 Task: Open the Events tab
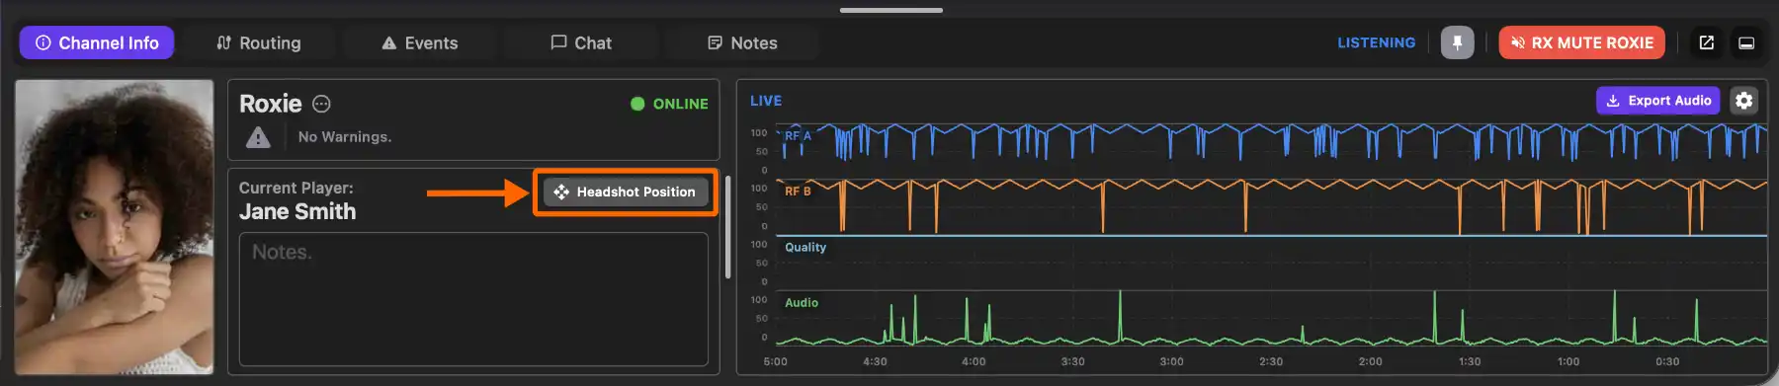pos(420,42)
